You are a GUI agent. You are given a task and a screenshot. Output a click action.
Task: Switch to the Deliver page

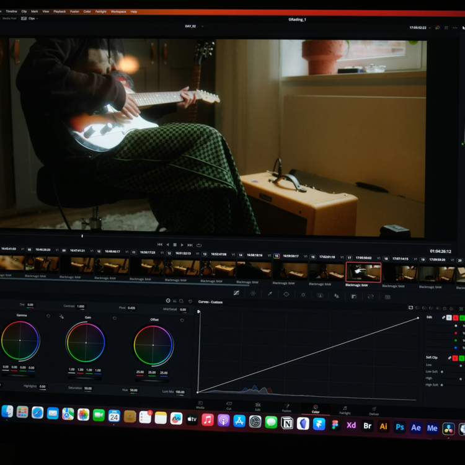click(374, 410)
